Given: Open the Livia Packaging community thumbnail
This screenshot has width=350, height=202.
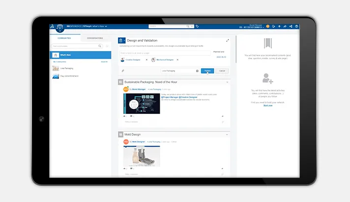Looking at the screenshot, I should pyautogui.click(x=56, y=68).
